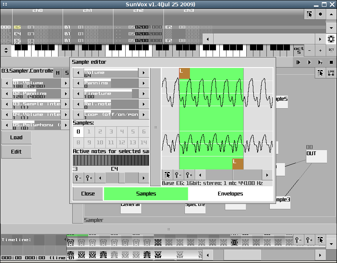Viewport: 337px width, 263px height.
Task: Increase Rel.note with right arrow
Action: (x=144, y=104)
